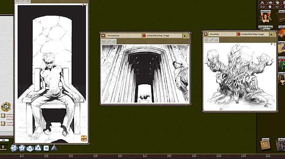This screenshot has width=285, height=159.
Task: Close the Moundule image window
Action: 276,32
